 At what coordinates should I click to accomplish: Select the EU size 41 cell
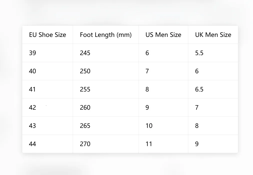click(47, 89)
